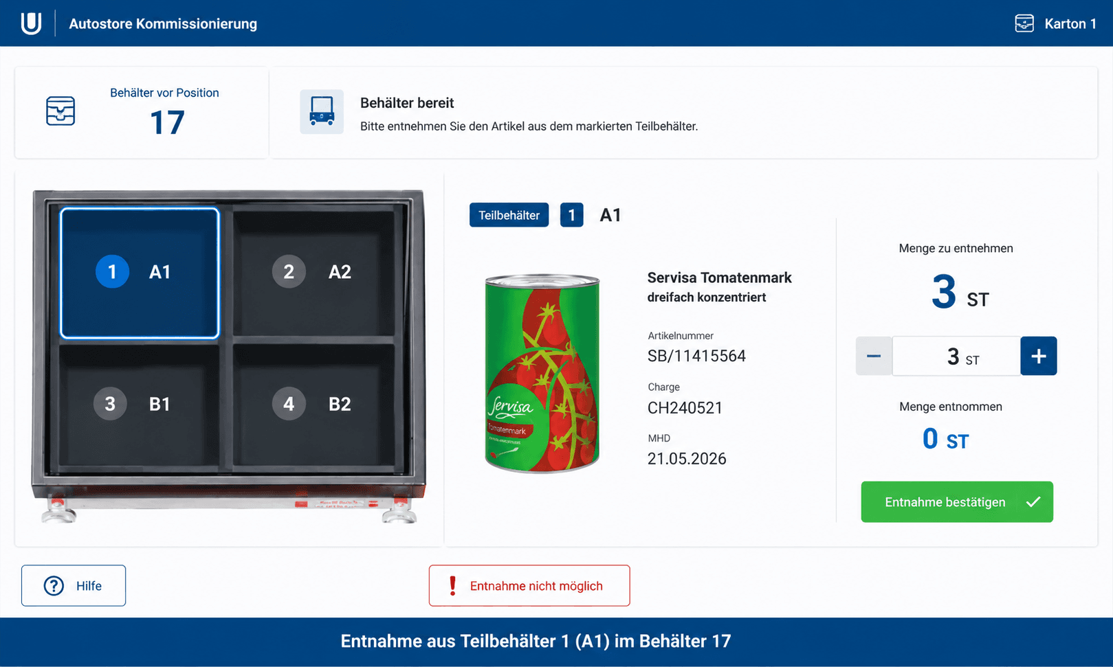
Task: Click the number 2 circle badge
Action: point(289,271)
